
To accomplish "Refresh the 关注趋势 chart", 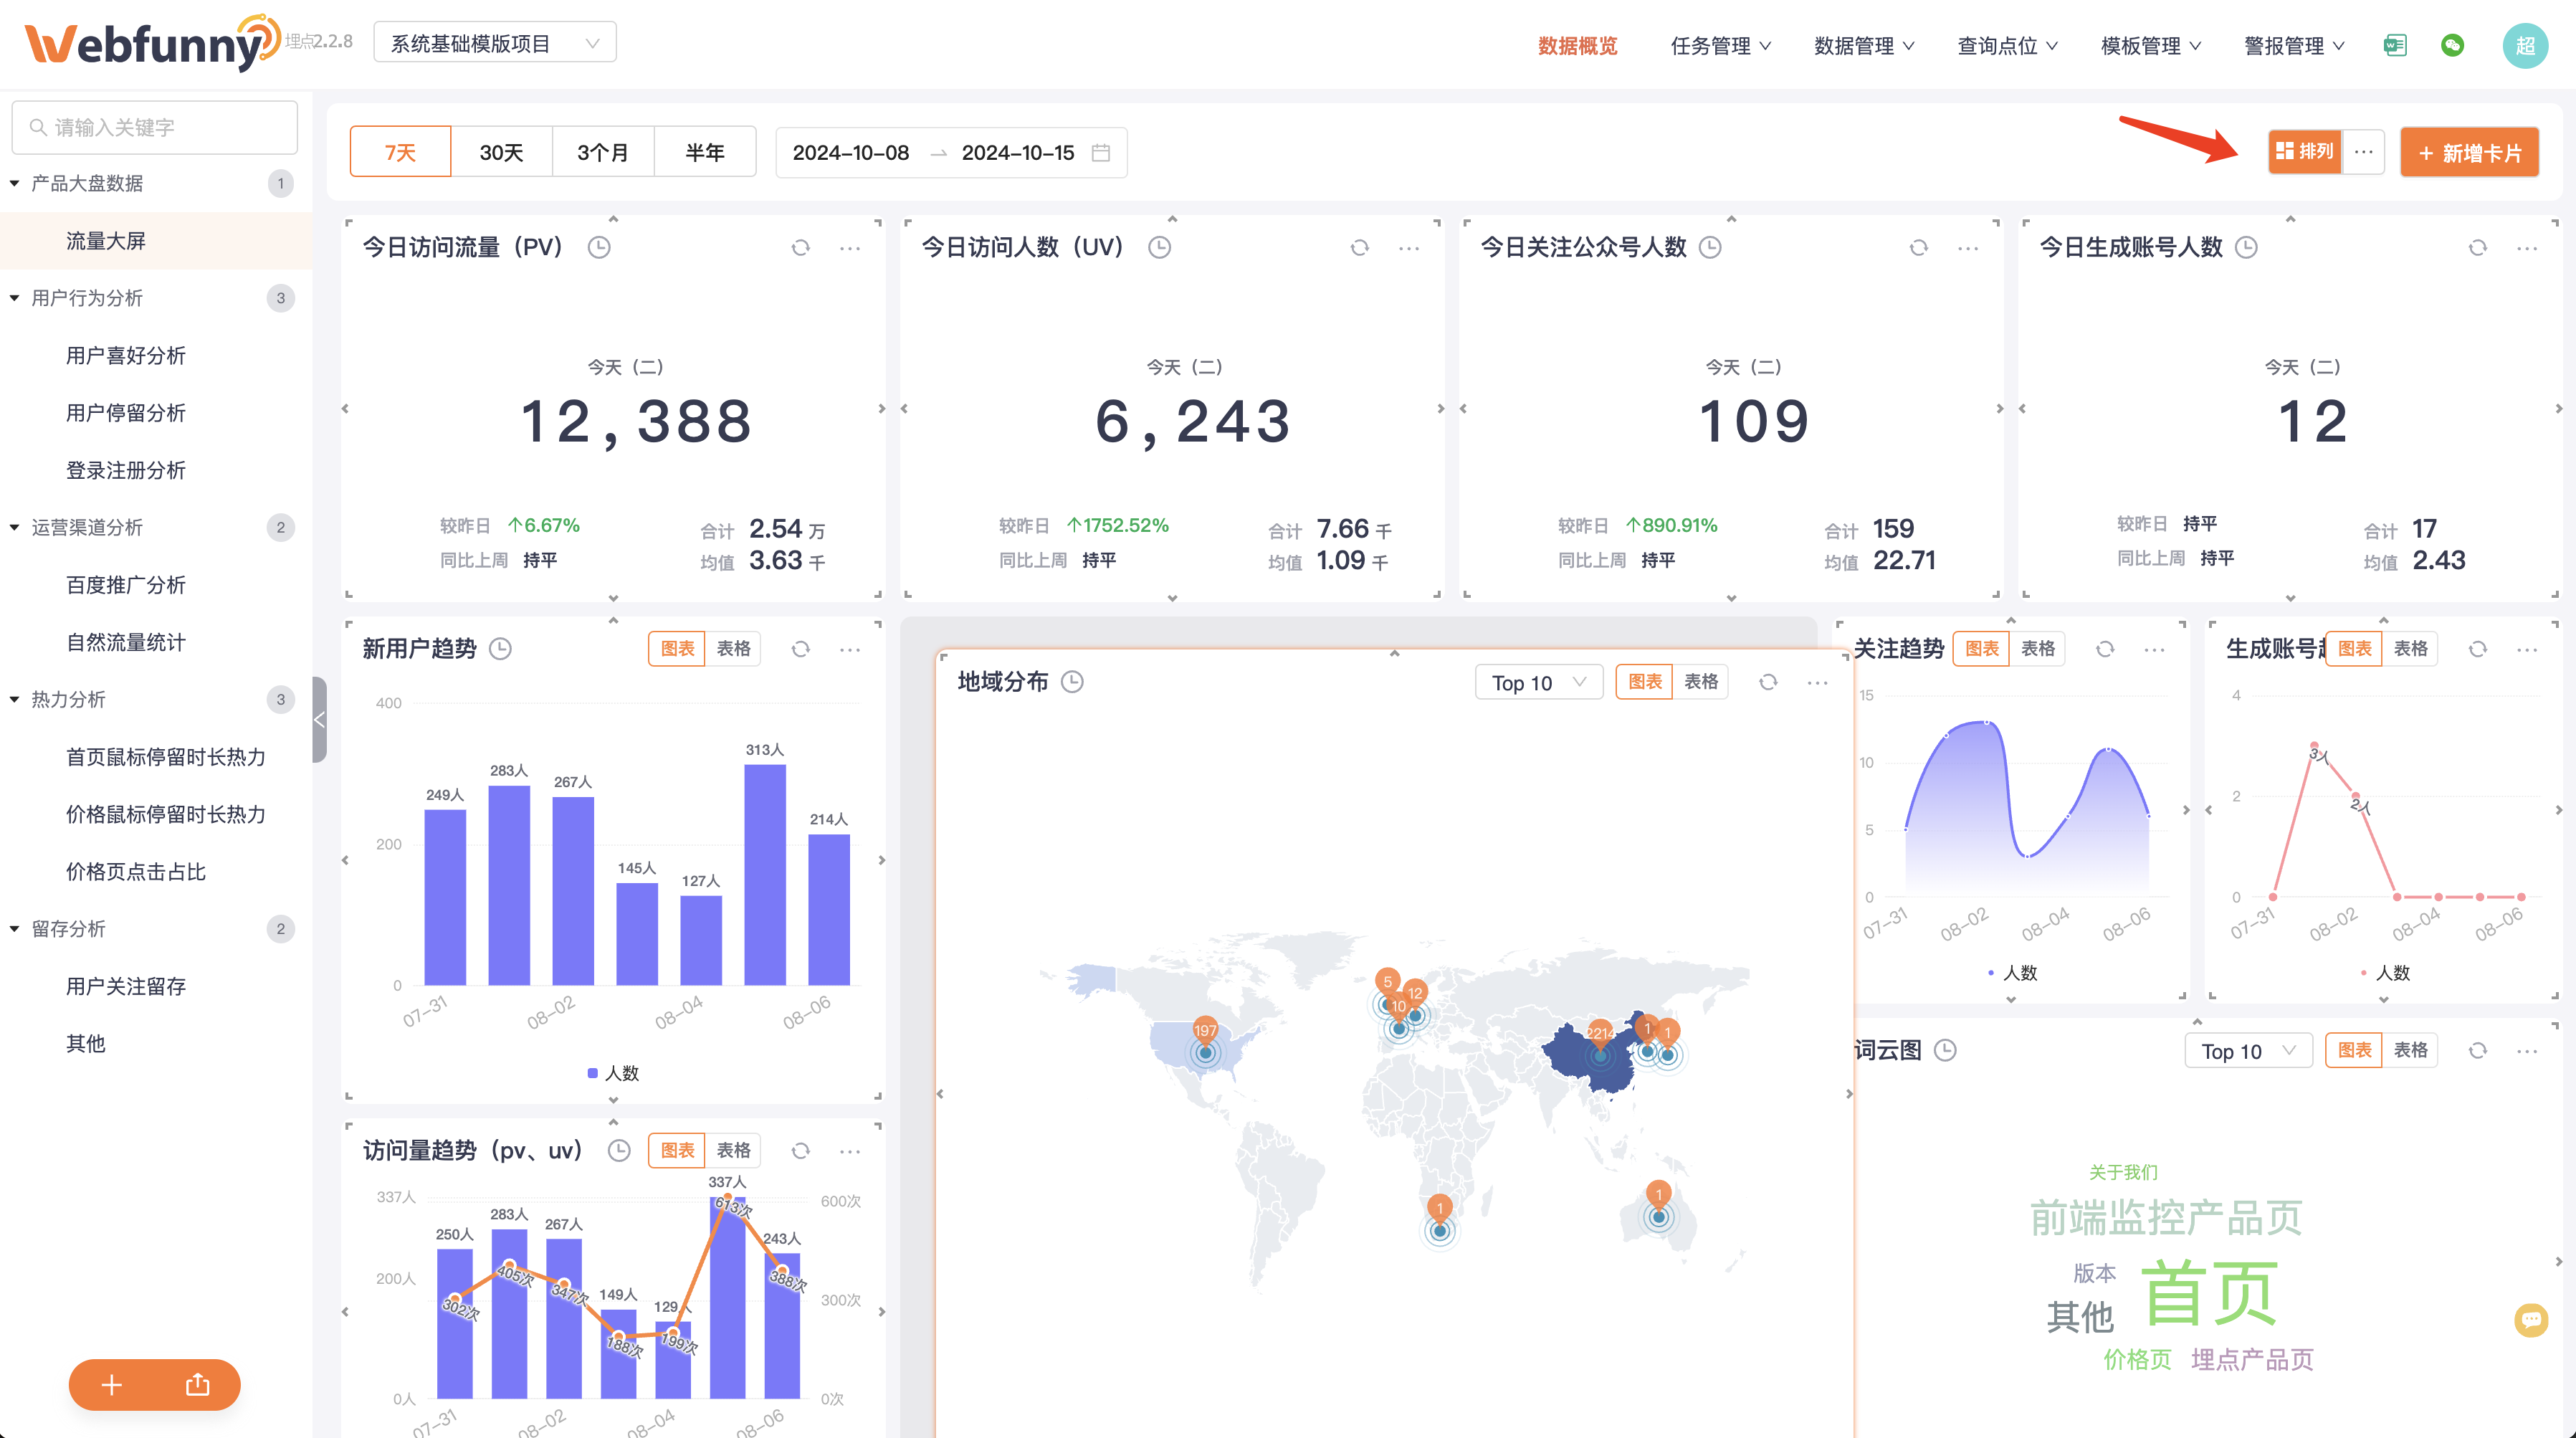I will point(2105,649).
